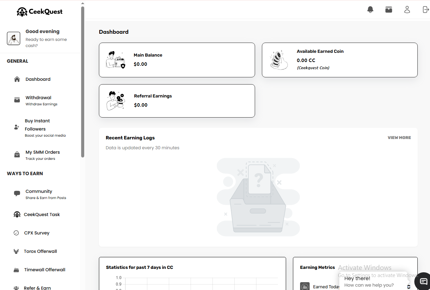Click '(Ceekquest Coin)' label
The width and height of the screenshot is (430, 290).
point(313,68)
